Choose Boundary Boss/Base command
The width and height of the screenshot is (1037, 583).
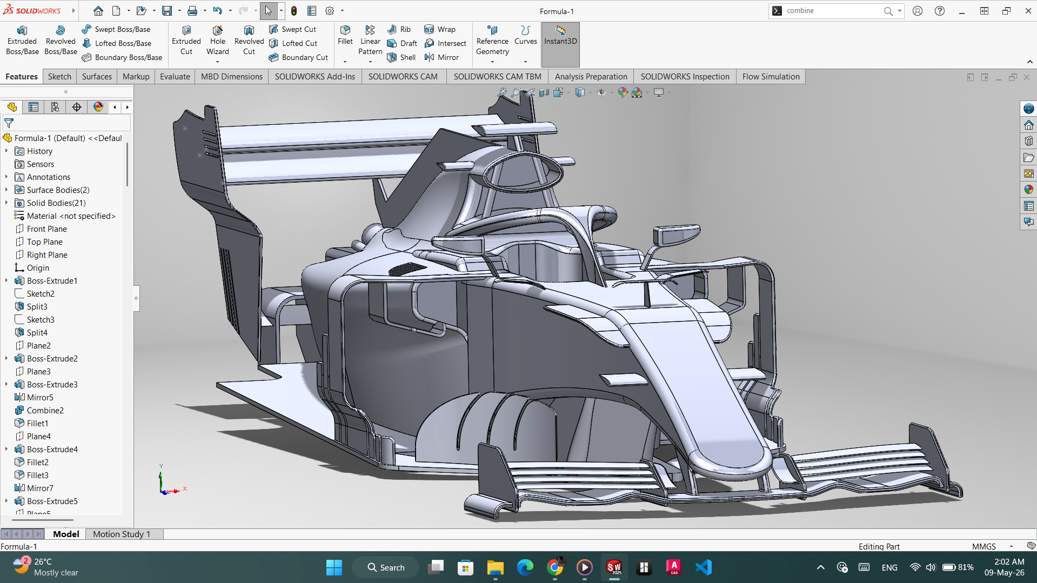click(x=122, y=57)
